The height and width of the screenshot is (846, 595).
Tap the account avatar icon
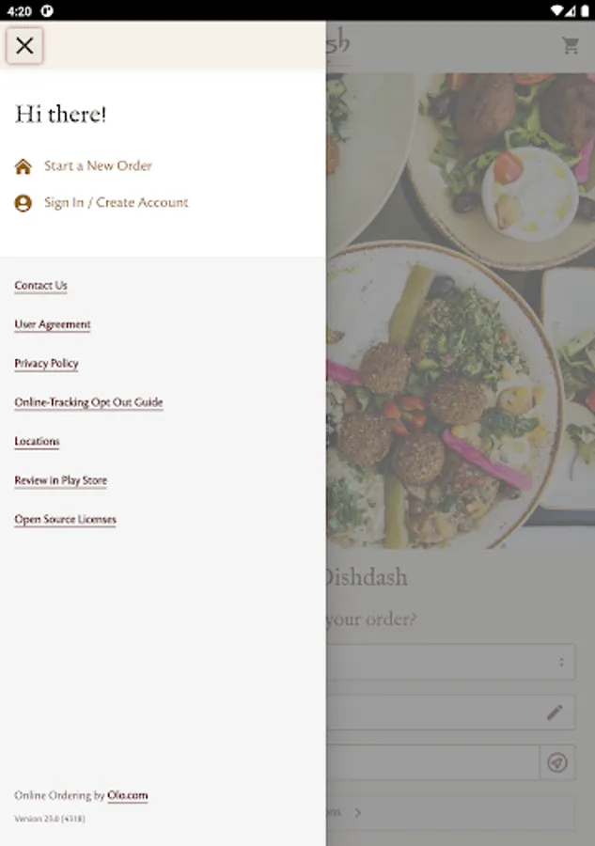point(23,203)
